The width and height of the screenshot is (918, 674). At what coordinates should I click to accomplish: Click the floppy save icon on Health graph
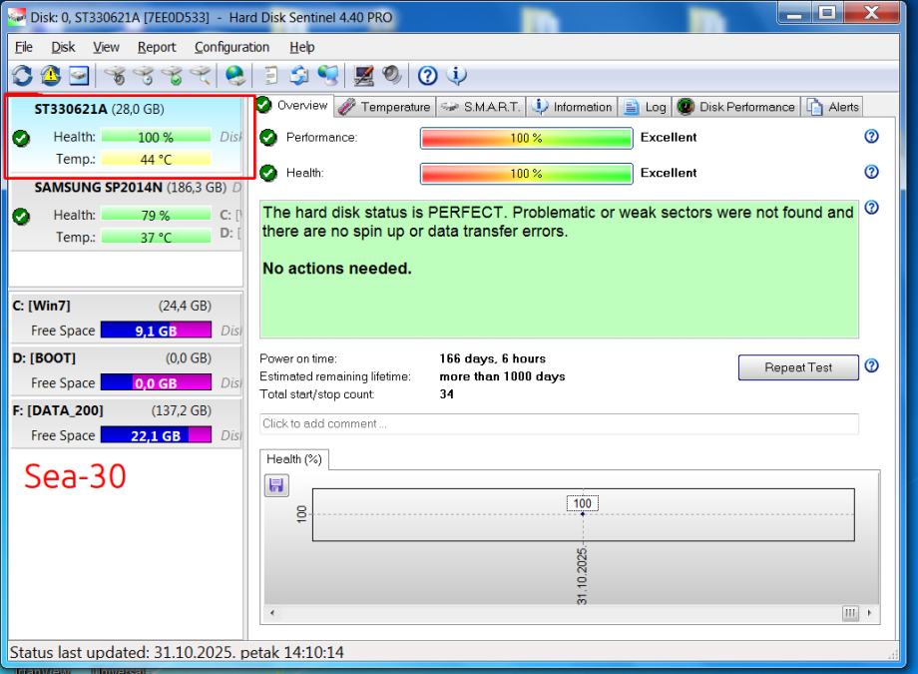pyautogui.click(x=276, y=485)
